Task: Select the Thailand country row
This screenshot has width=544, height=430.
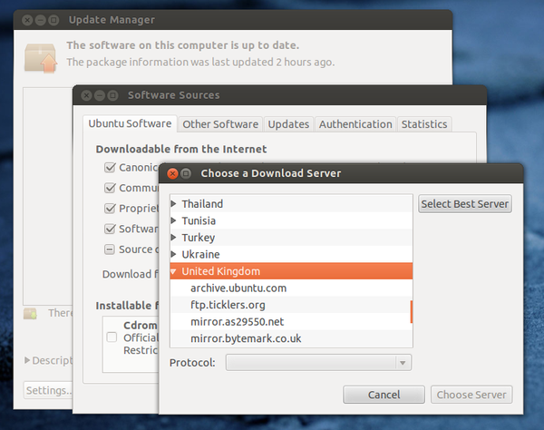Action: (291, 204)
